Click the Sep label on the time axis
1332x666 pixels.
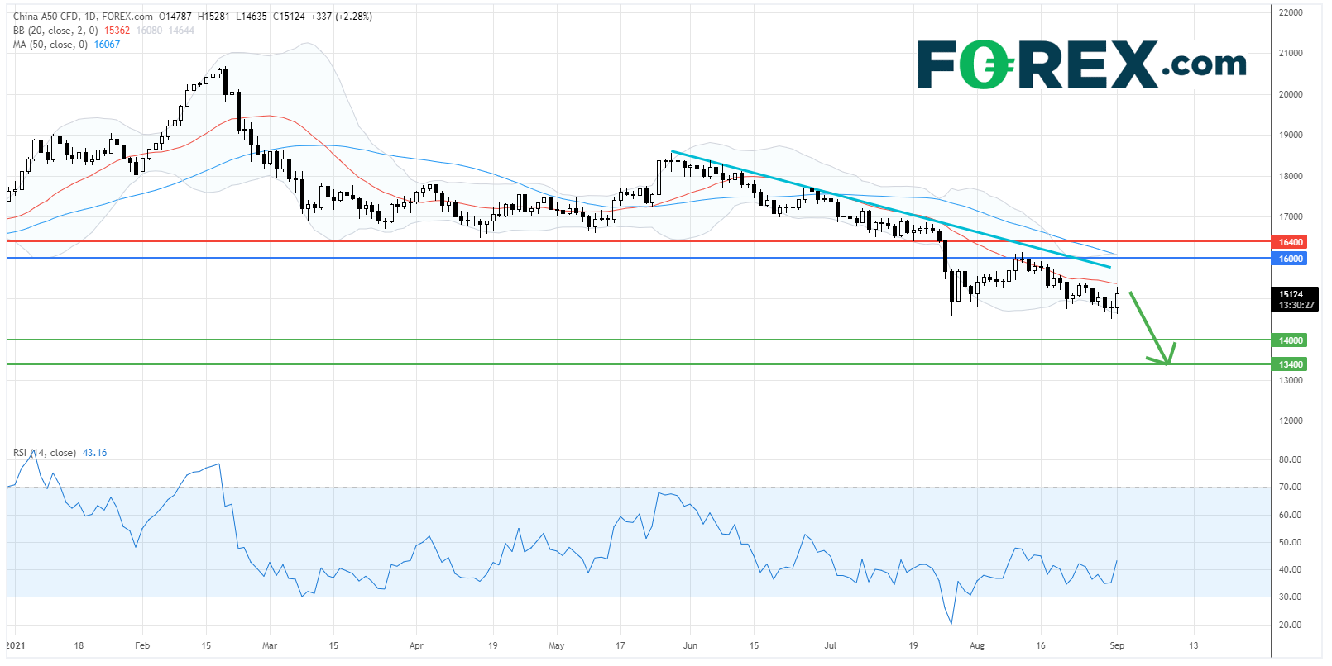click(1117, 645)
